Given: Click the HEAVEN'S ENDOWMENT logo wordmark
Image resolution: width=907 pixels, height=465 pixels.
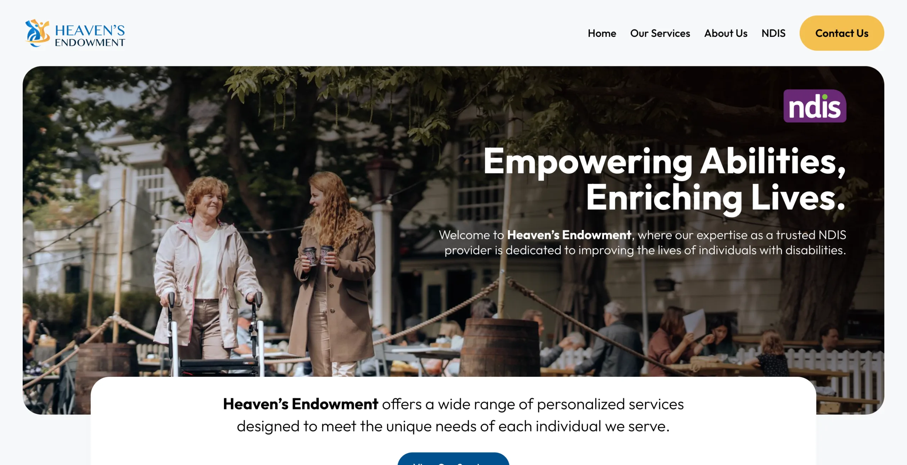Looking at the screenshot, I should [90, 35].
